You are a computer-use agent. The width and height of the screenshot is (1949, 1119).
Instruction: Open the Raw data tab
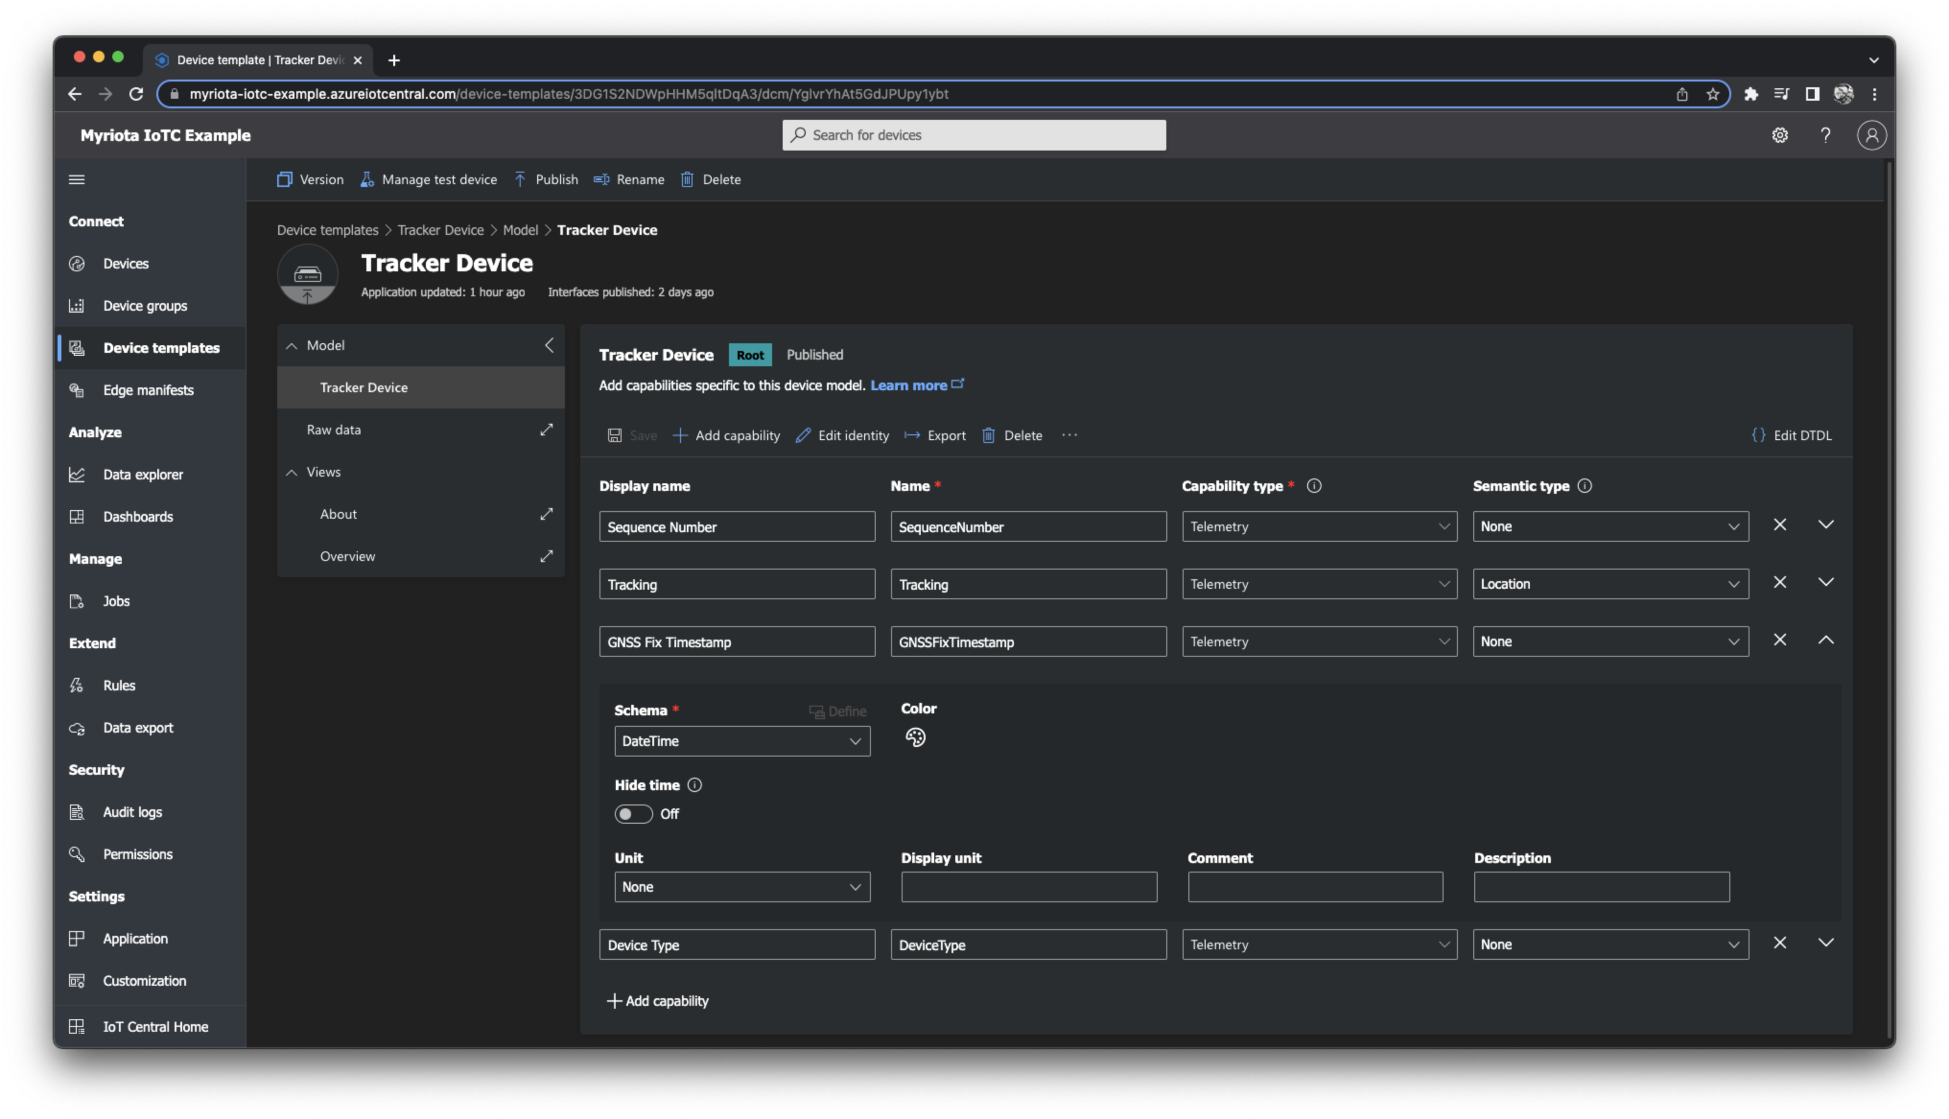333,430
